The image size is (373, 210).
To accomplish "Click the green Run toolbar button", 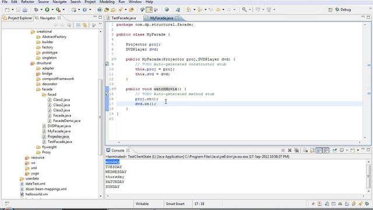I will tap(47, 10).
